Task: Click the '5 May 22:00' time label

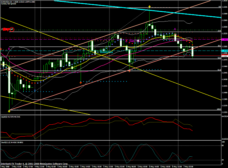Action: pyautogui.click(x=108, y=167)
